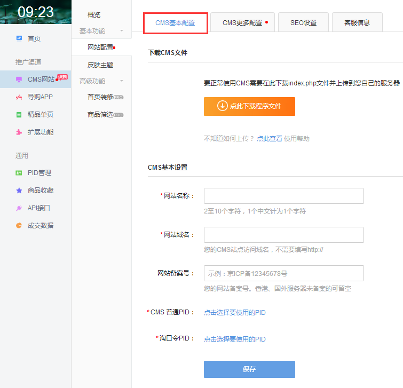This screenshot has width=403, height=388.
Task: Click the 扩展功能 puzzle icon
Action: pos(19,132)
